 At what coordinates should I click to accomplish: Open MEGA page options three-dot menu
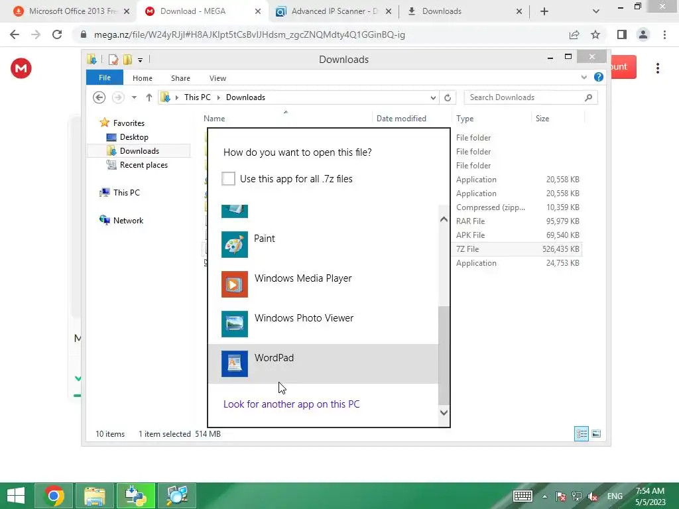pos(658,68)
